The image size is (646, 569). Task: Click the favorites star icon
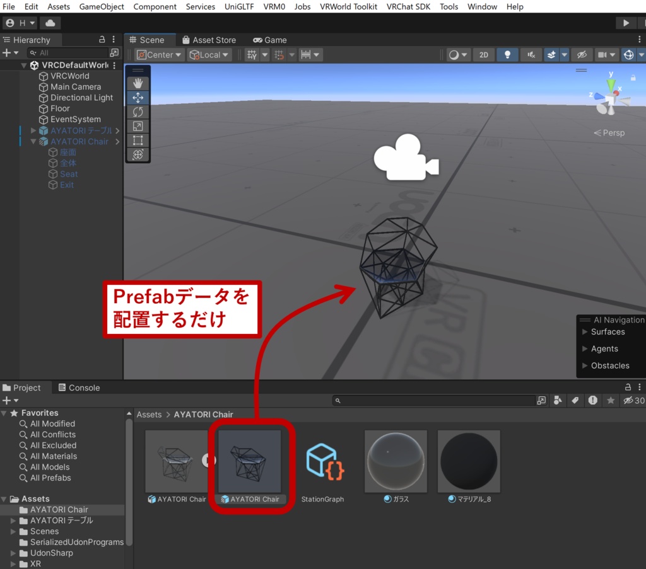click(611, 400)
